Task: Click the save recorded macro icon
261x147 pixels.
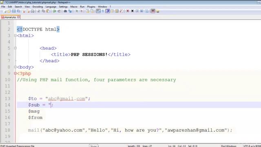Action: pyautogui.click(x=147, y=11)
